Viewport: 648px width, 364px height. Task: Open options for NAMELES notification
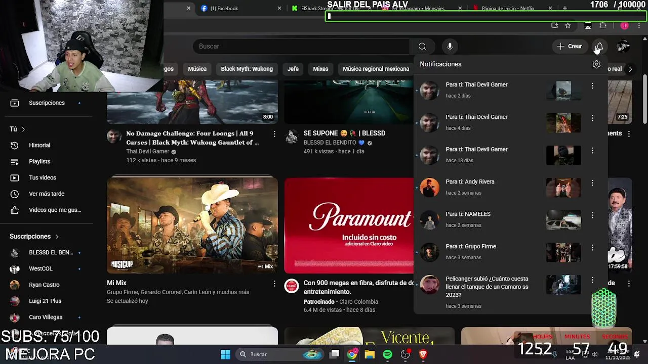[x=592, y=215]
